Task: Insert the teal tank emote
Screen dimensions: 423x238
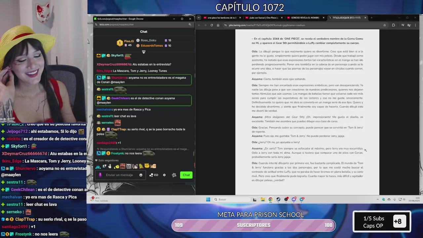Action: [98, 166]
